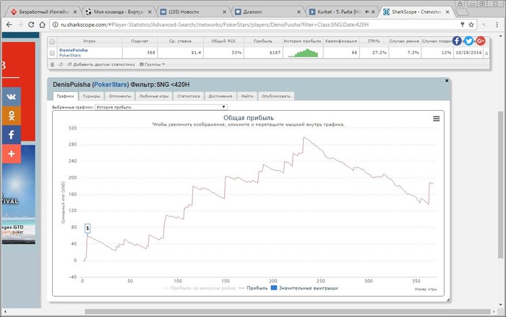Viewport: 506px width, 317px height.
Task: Bookmark this page with the star icon
Action: point(471,25)
